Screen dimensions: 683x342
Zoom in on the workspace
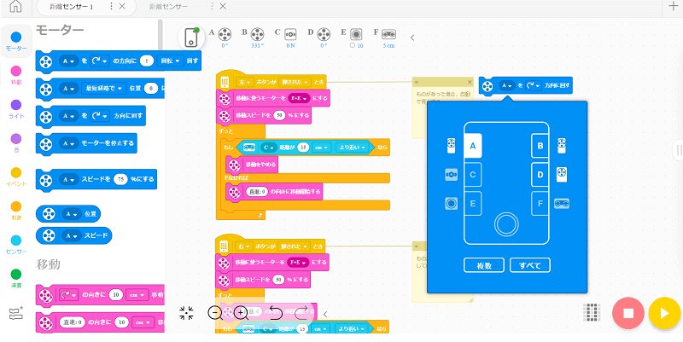[x=241, y=312]
